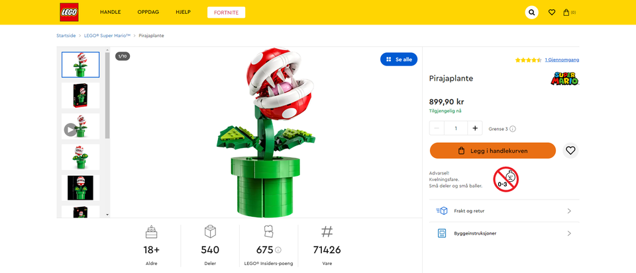The width and height of the screenshot is (636, 273).
Task: Increase quantity with plus button
Action: 475,128
